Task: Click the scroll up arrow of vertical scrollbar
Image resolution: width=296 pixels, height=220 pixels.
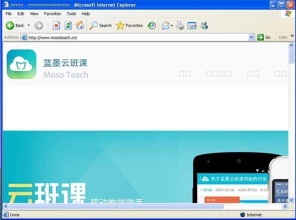Action: [291, 45]
